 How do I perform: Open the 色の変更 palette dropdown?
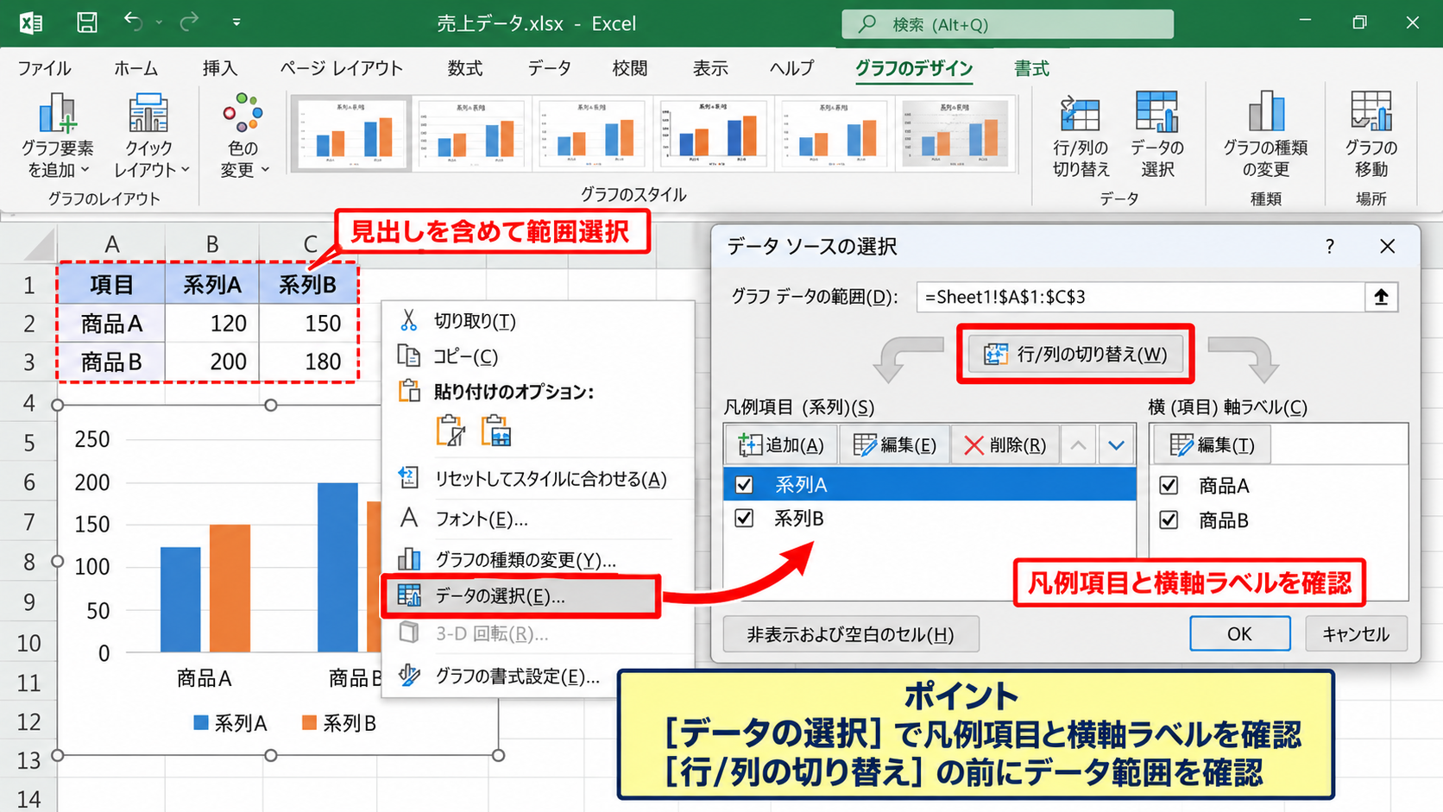(244, 135)
